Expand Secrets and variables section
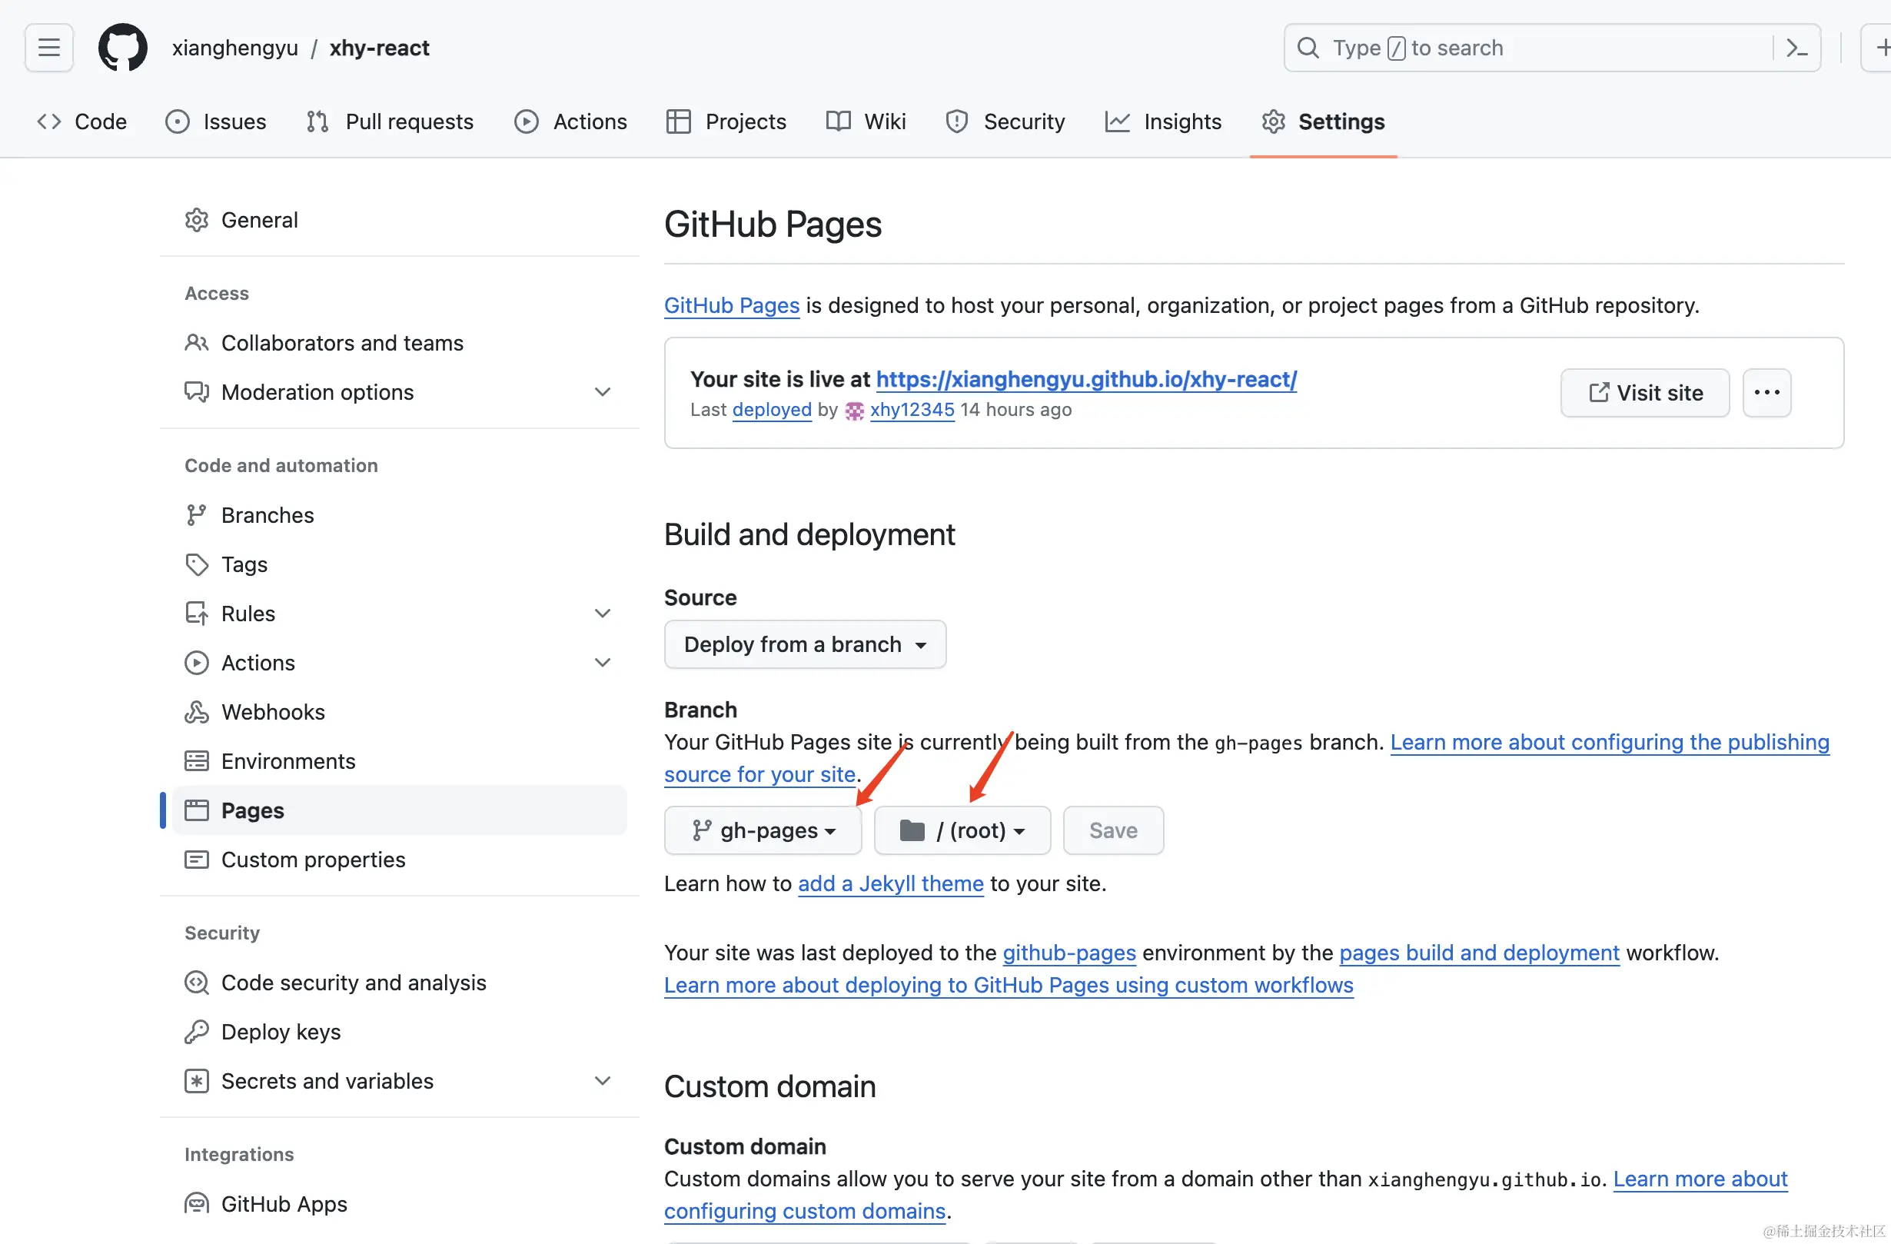The height and width of the screenshot is (1244, 1891). pyautogui.click(x=602, y=1081)
